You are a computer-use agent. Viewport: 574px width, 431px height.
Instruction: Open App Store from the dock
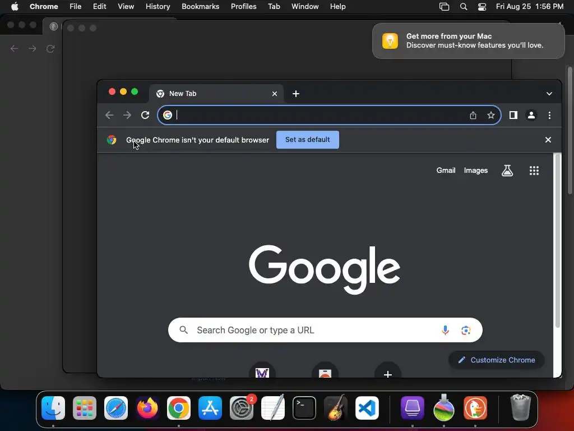210,408
